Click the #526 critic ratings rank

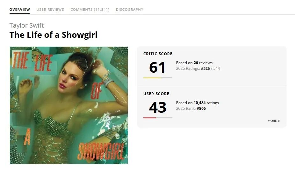coord(205,69)
